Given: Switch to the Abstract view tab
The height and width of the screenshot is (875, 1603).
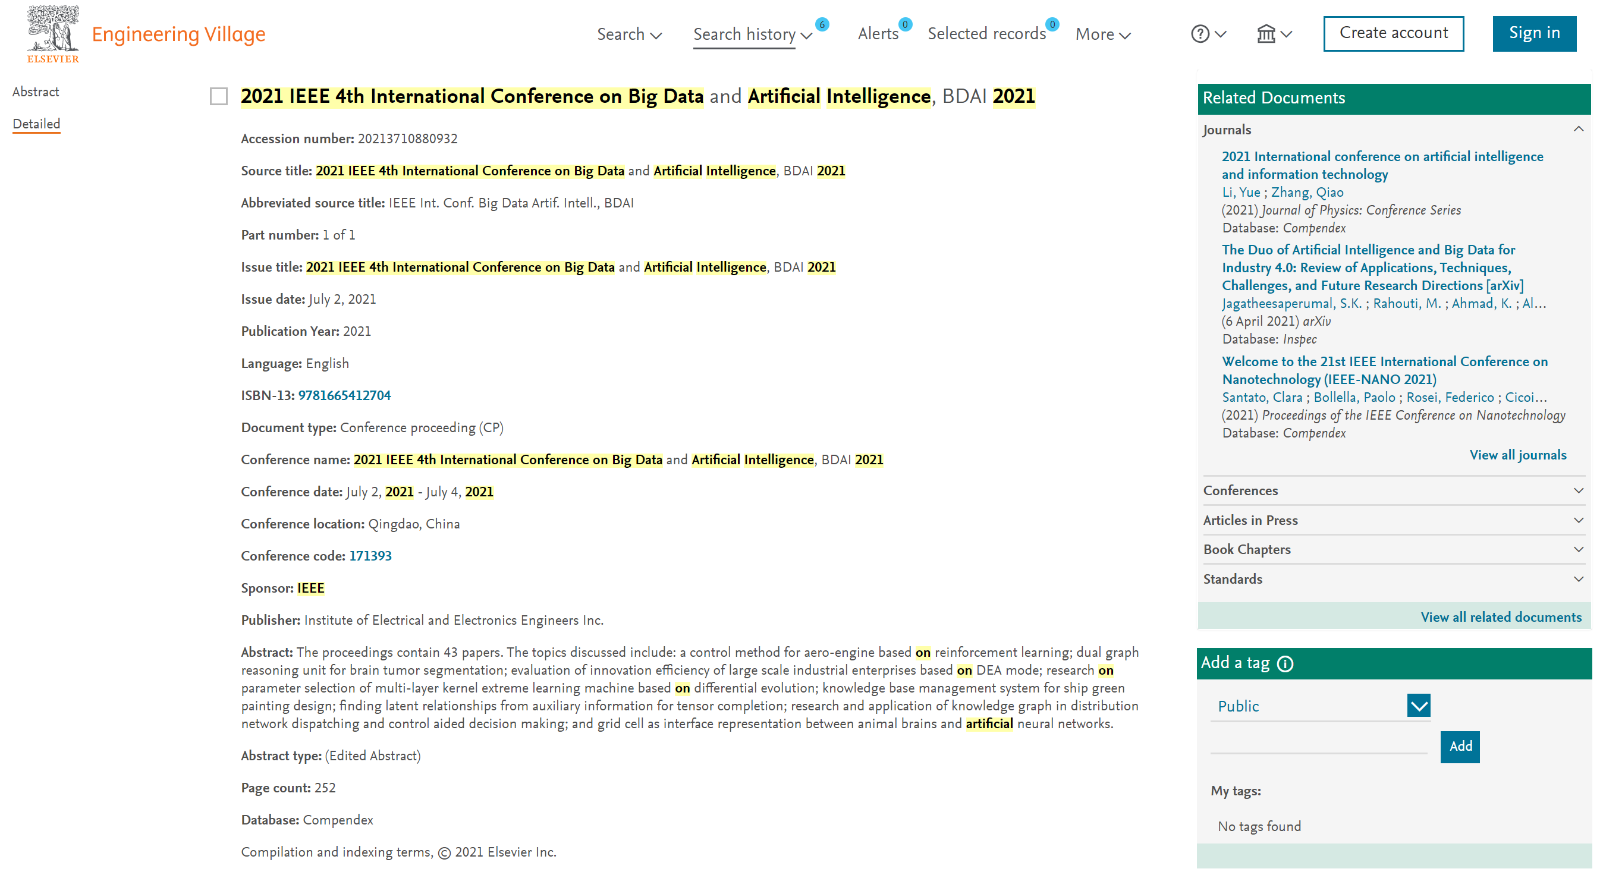Looking at the screenshot, I should (x=36, y=92).
